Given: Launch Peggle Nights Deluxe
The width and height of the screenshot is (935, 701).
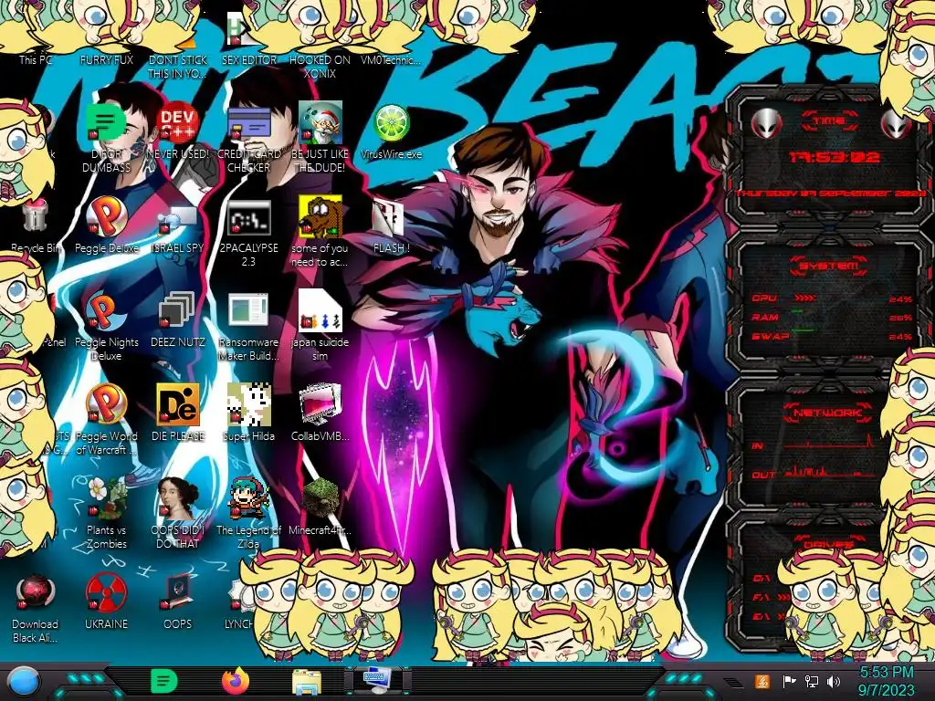Looking at the screenshot, I should (106, 312).
